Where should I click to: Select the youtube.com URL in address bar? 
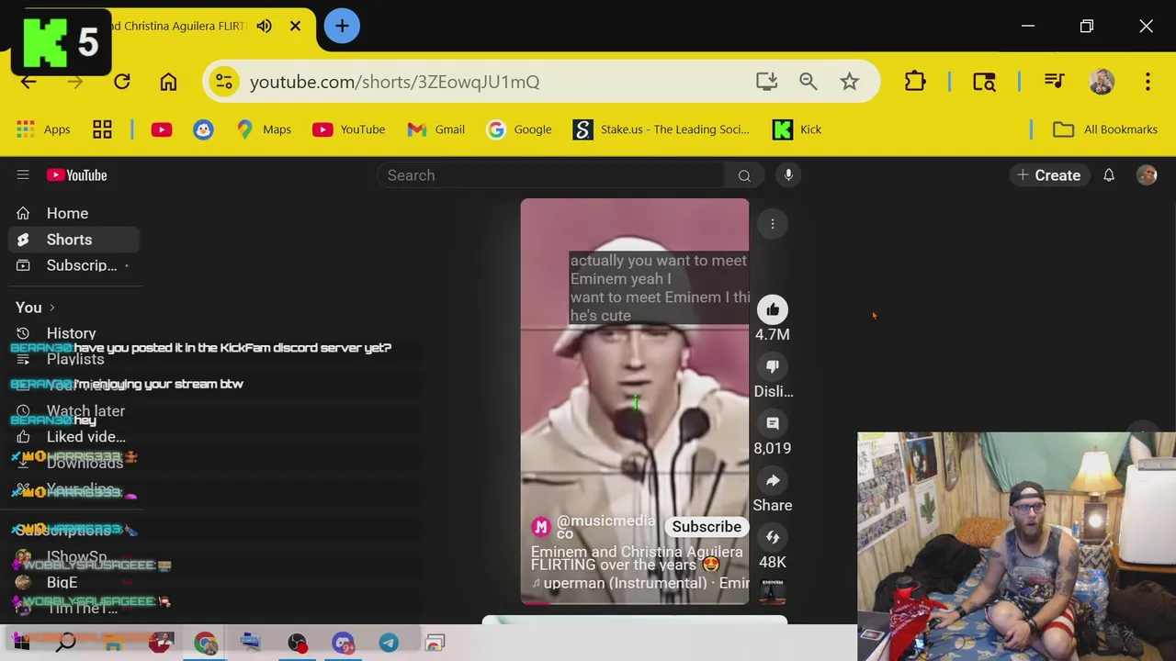tap(394, 82)
